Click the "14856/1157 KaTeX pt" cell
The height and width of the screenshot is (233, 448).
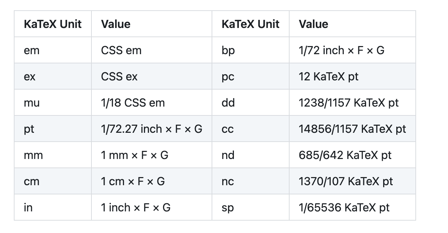(352, 129)
